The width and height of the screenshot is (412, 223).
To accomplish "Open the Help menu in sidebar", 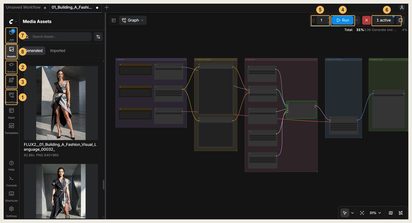I will [11, 165].
